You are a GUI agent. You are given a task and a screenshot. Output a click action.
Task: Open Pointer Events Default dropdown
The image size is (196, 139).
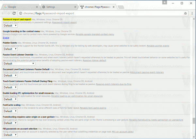(x=10, y=49)
